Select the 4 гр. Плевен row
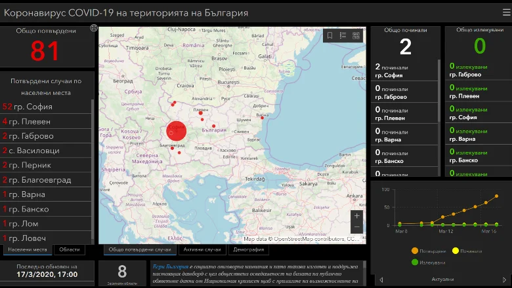The image size is (512, 288). [x=46, y=121]
